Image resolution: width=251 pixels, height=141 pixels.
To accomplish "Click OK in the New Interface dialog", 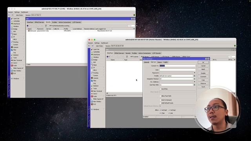I will tap(203, 62).
